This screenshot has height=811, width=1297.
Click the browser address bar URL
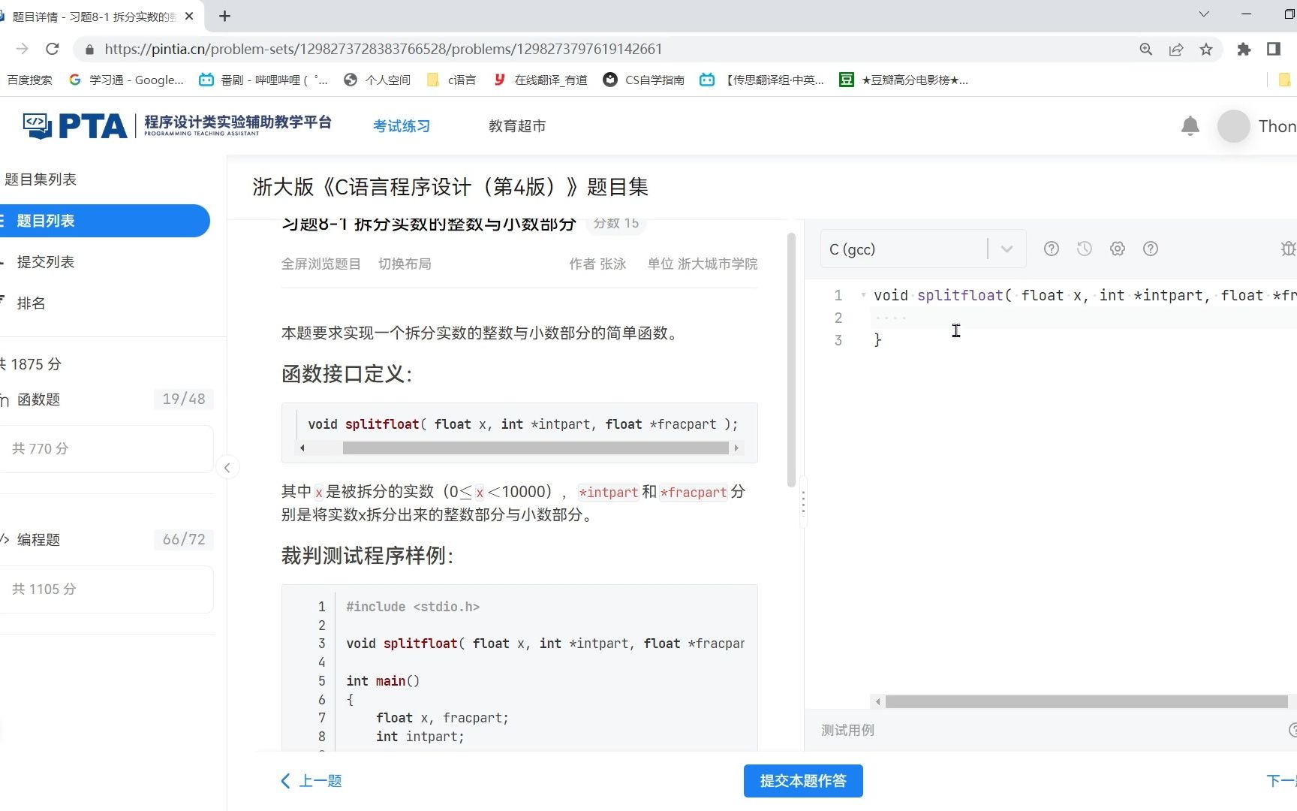[384, 50]
